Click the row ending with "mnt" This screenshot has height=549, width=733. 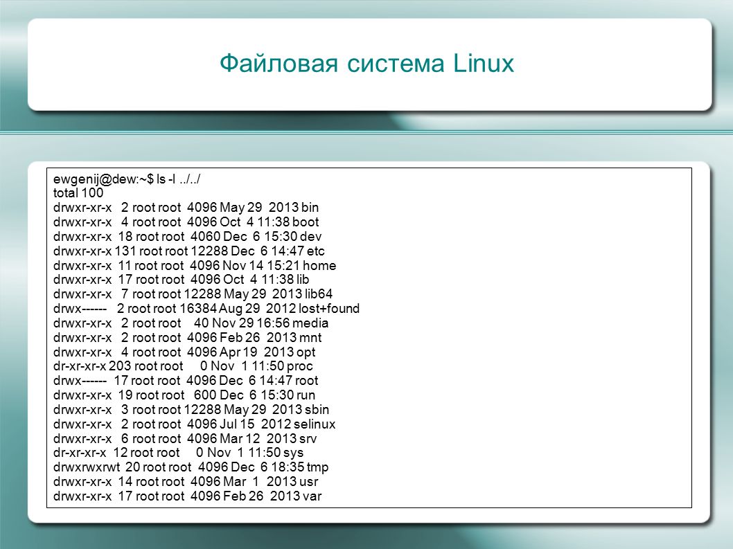(x=188, y=337)
